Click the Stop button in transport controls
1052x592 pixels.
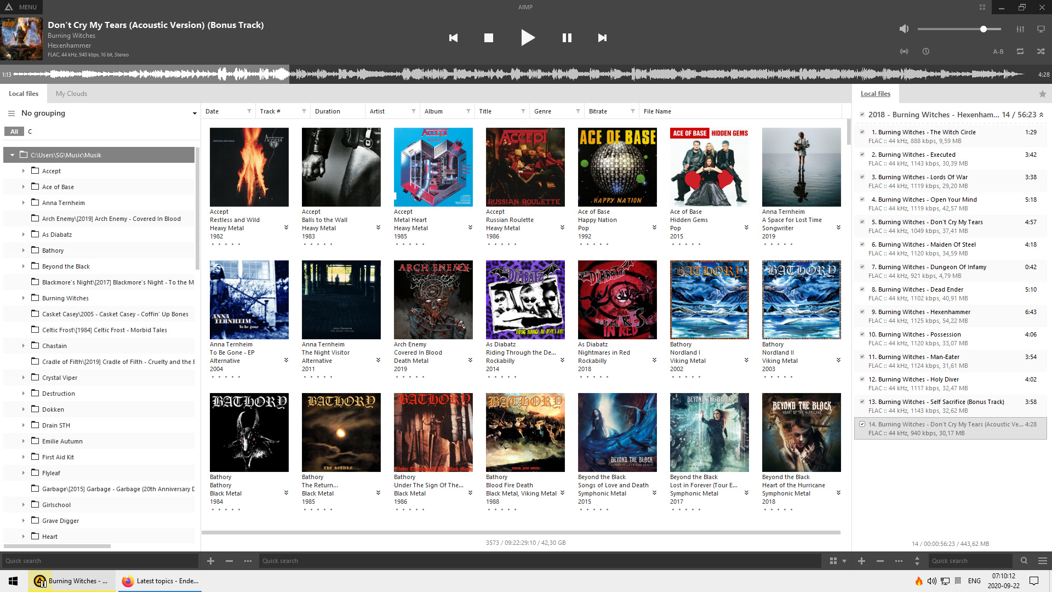click(x=488, y=38)
